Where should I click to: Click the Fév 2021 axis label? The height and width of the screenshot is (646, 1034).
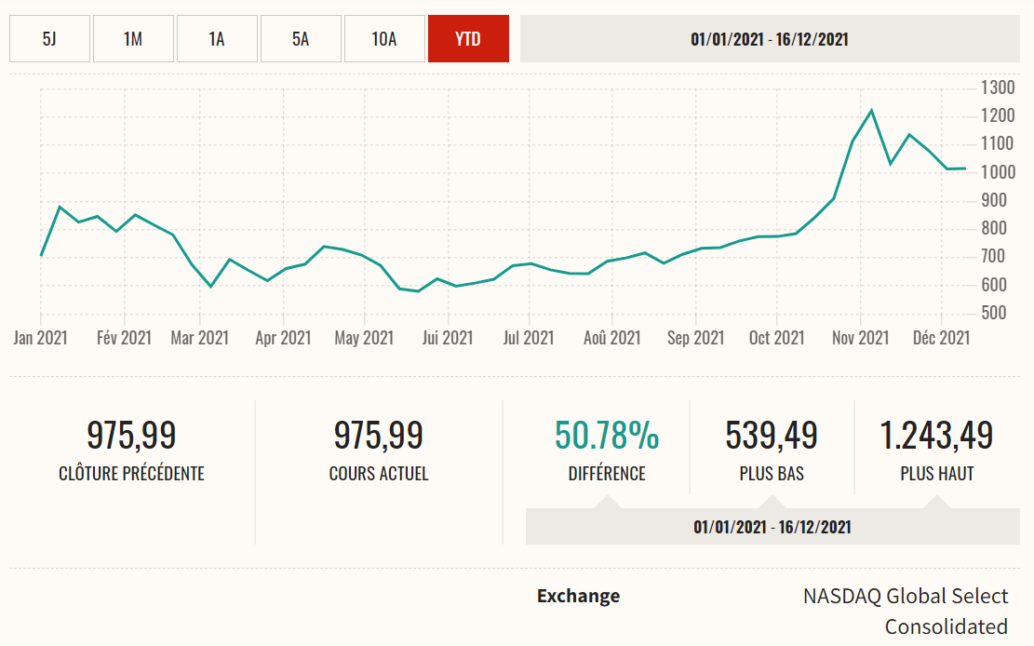pyautogui.click(x=124, y=338)
